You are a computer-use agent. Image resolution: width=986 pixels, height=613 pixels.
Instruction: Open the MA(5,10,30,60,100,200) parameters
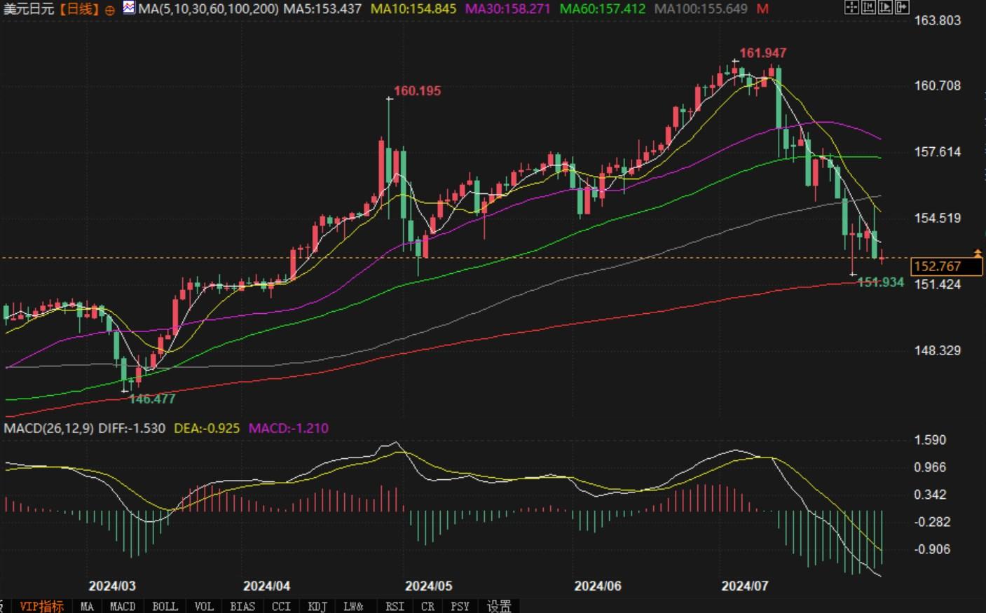pyautogui.click(x=208, y=9)
